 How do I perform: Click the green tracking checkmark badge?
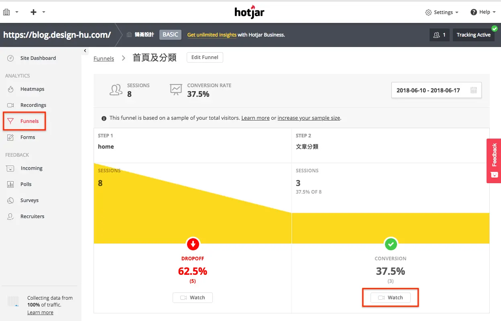pos(495,29)
